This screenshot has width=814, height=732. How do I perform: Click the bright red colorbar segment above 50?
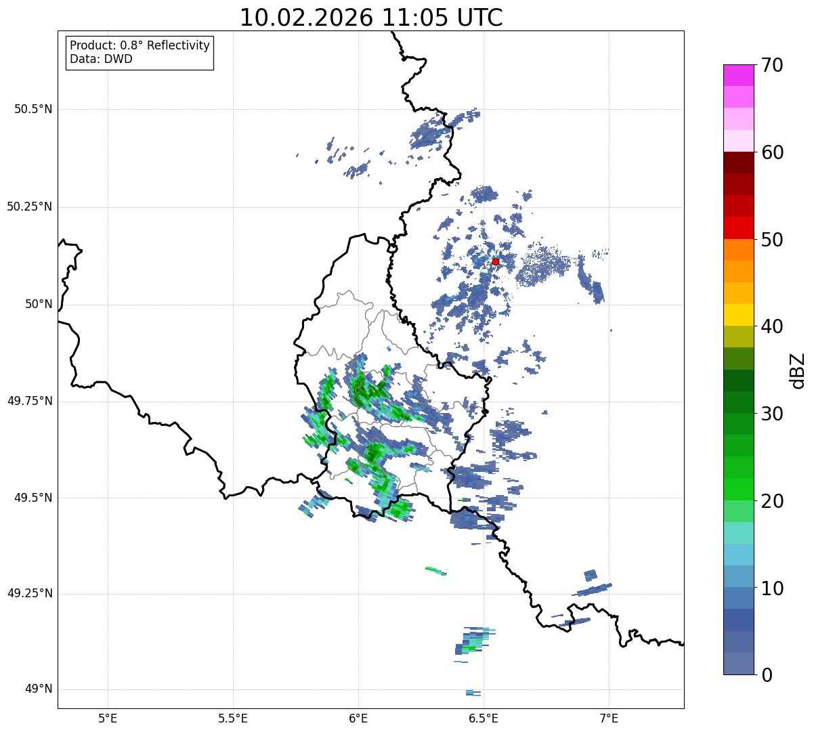pos(738,228)
